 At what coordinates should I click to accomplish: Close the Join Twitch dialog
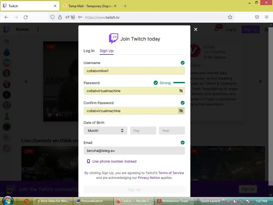196,29
